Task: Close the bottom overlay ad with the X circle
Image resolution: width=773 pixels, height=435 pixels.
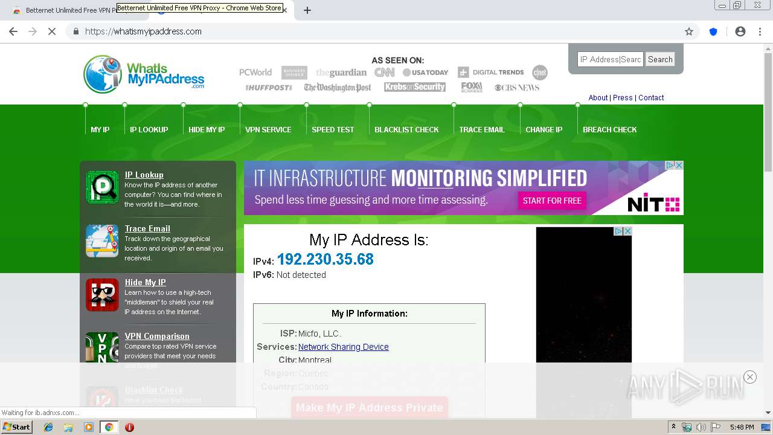Action: point(750,377)
